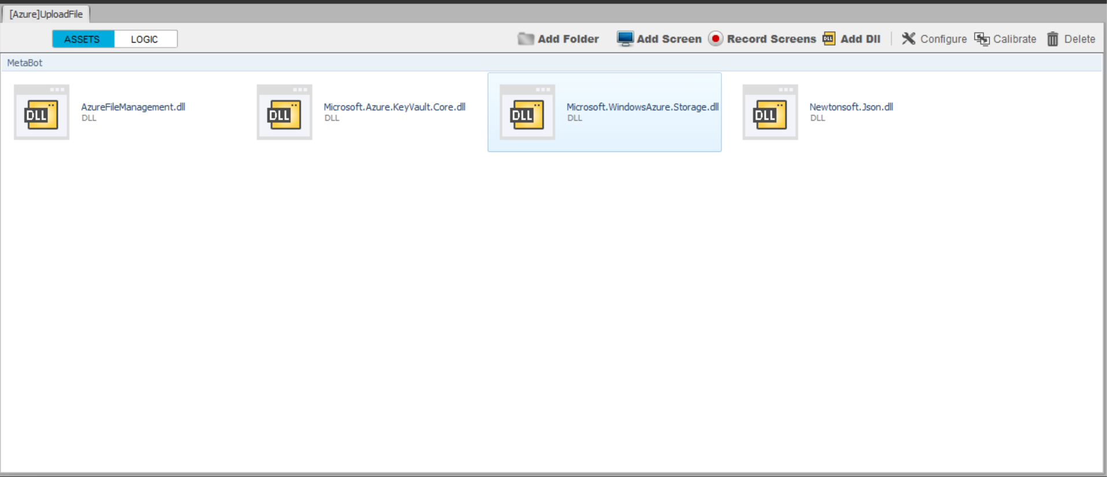Click the AzureFileManagement.dll file name
Screen dimensions: 1107x477
pos(133,107)
